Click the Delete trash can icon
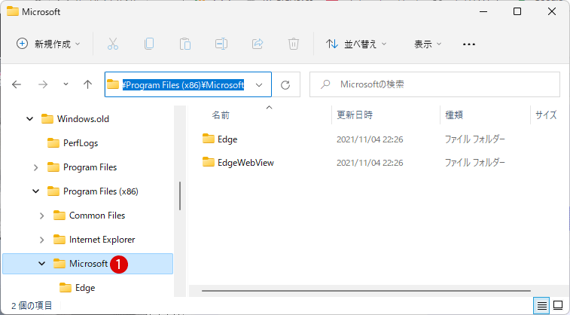This screenshot has width=570, height=315. [x=294, y=44]
